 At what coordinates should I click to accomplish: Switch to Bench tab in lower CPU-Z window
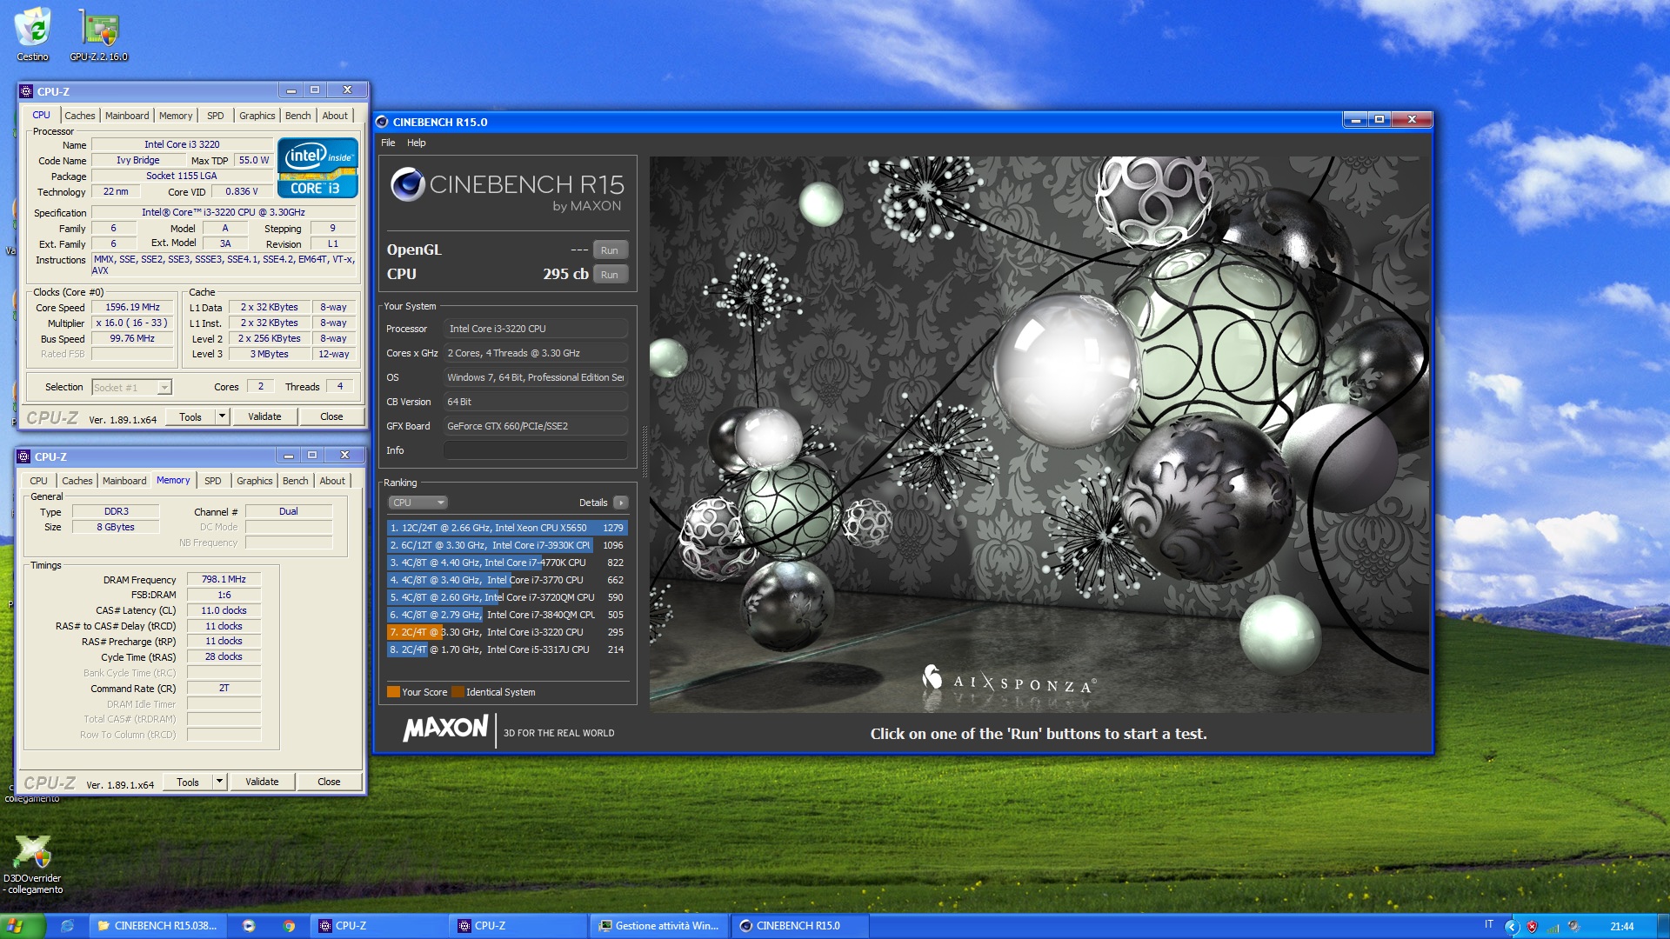click(x=296, y=481)
